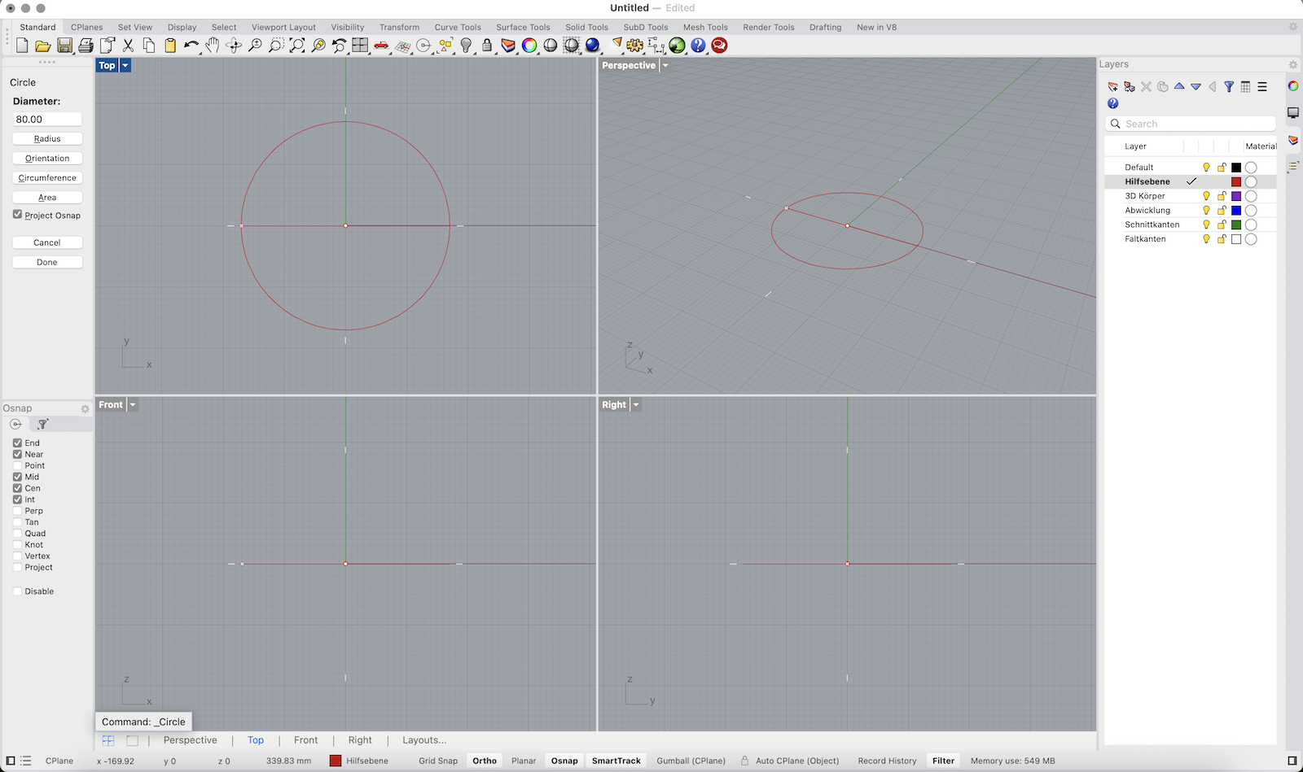Image resolution: width=1303 pixels, height=772 pixels.
Task: Click the scissors Cut icon
Action: [128, 46]
